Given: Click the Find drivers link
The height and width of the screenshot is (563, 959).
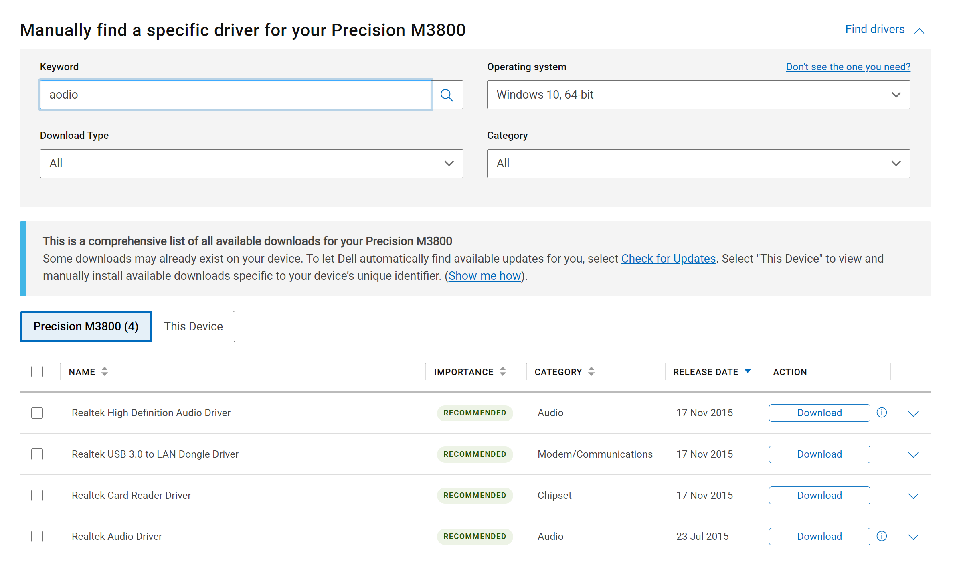Looking at the screenshot, I should coord(875,29).
